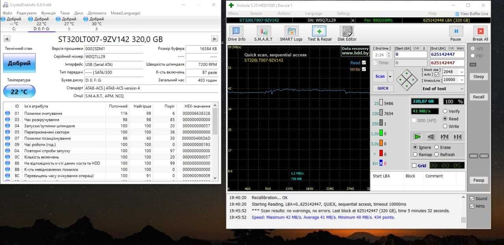Toggle the auto block size checkbox

point(437,74)
